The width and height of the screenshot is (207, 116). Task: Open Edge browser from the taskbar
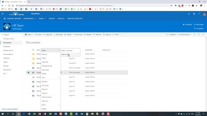click(x=24, y=114)
